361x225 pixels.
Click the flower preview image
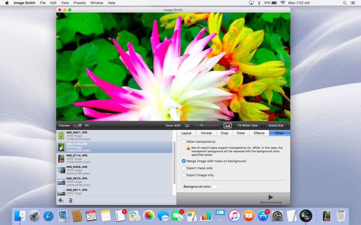coord(173,67)
